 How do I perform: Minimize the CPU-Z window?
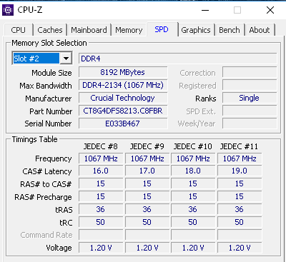(205, 10)
